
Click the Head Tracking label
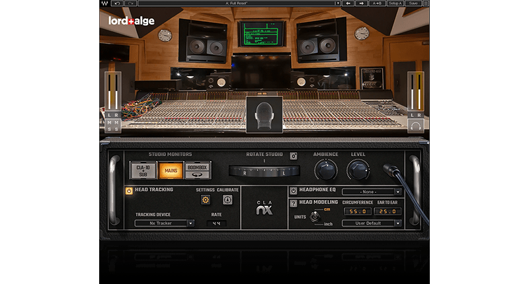point(154,190)
